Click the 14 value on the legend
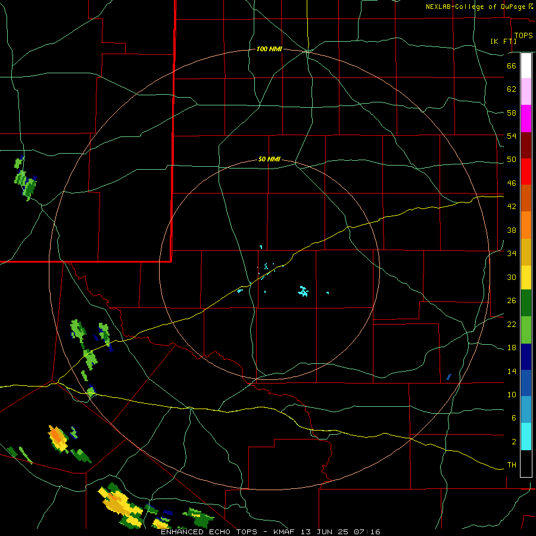 pos(512,371)
